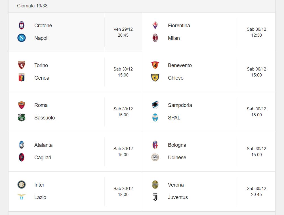Open the SPAL team name link
This screenshot has width=284, height=215.
[x=174, y=118]
